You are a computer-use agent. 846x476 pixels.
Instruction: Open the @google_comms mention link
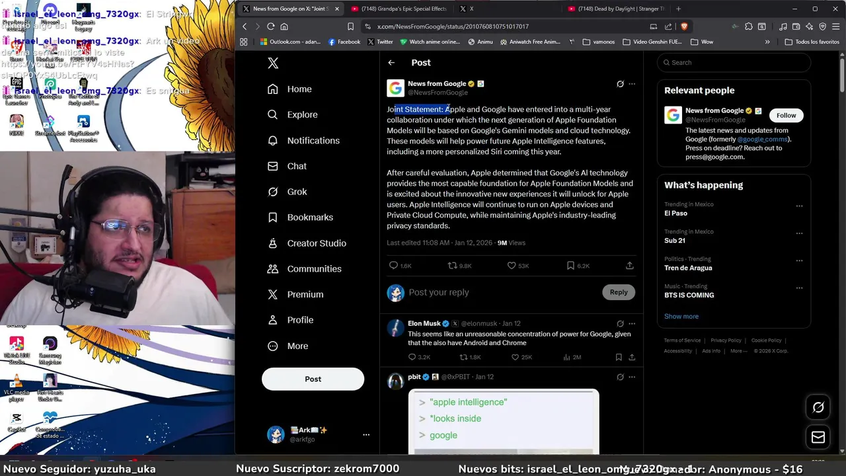[762, 139]
